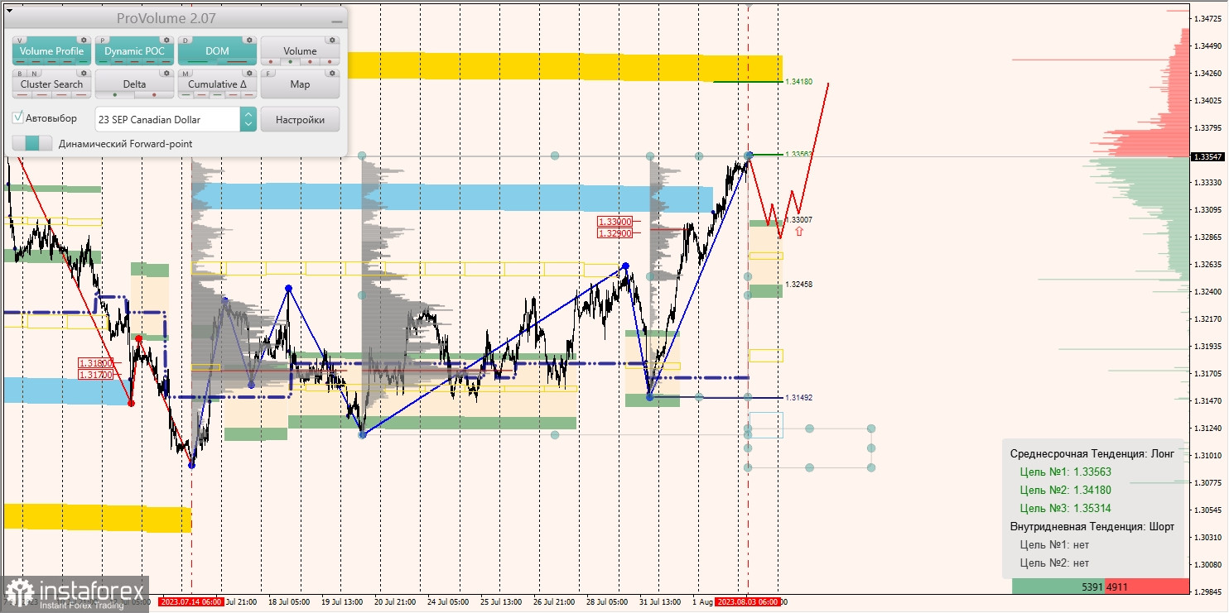
Task: Open Cumulative Δ gear settings
Action: point(248,73)
